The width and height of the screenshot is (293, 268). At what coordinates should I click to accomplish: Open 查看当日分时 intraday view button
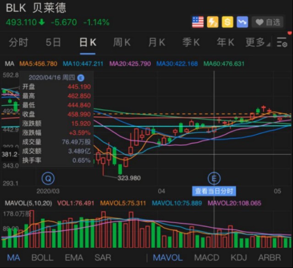214,191
